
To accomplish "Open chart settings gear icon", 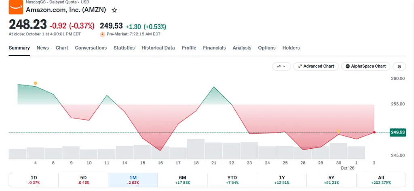I will pos(399,66).
